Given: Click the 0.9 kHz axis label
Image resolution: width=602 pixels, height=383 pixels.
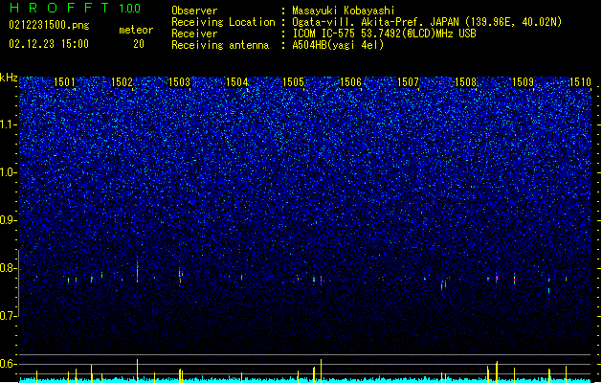Looking at the screenshot, I should pyautogui.click(x=9, y=220).
